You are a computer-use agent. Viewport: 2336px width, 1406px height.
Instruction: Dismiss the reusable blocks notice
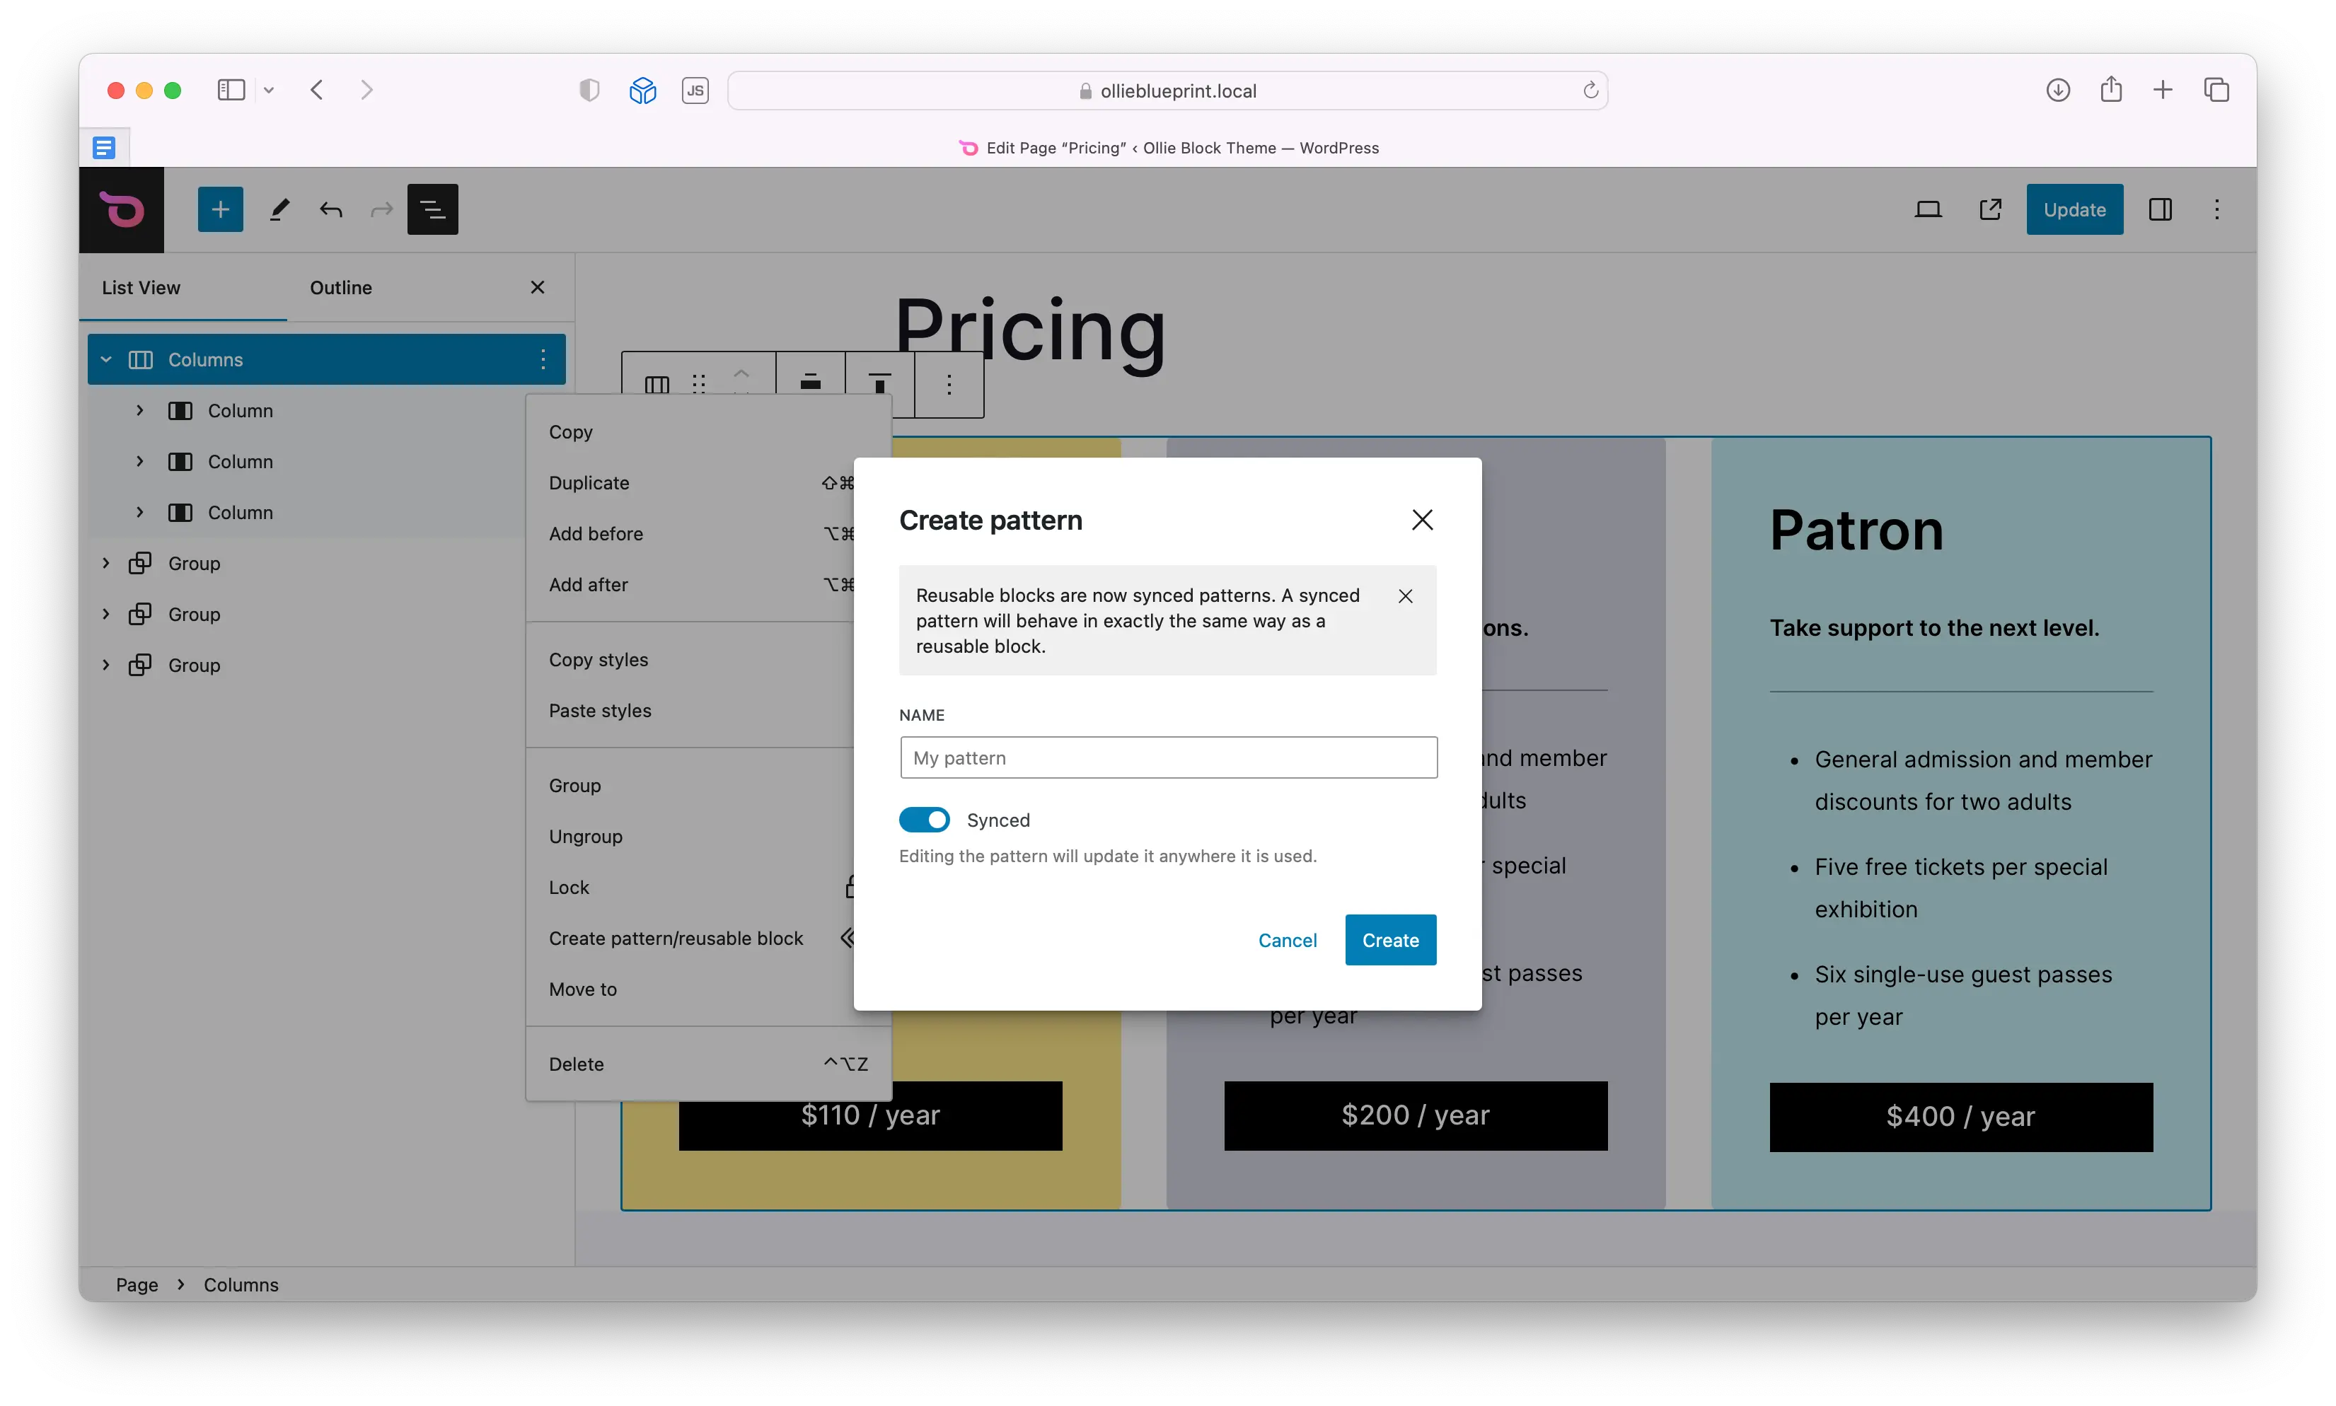(x=1404, y=596)
